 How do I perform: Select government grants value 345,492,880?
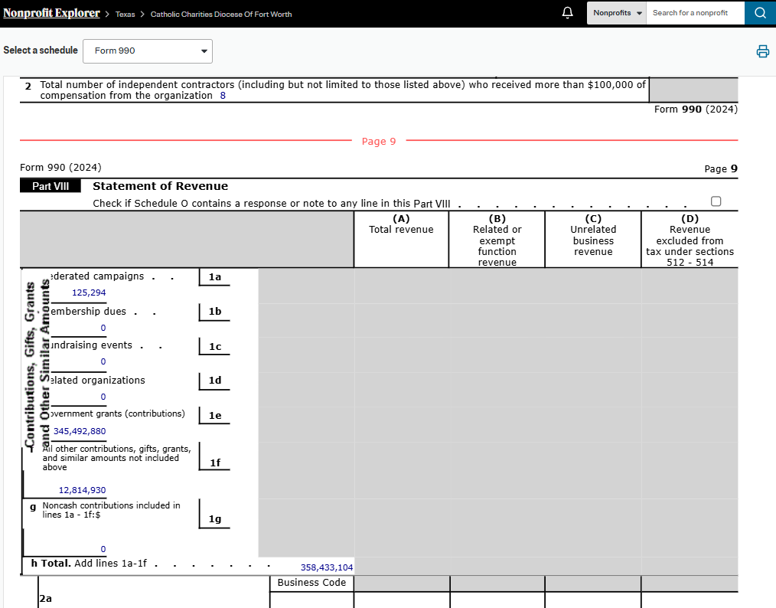pos(80,431)
